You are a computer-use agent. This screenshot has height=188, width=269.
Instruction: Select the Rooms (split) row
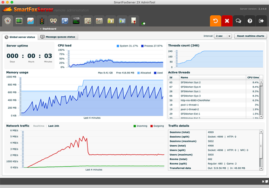click(214, 164)
